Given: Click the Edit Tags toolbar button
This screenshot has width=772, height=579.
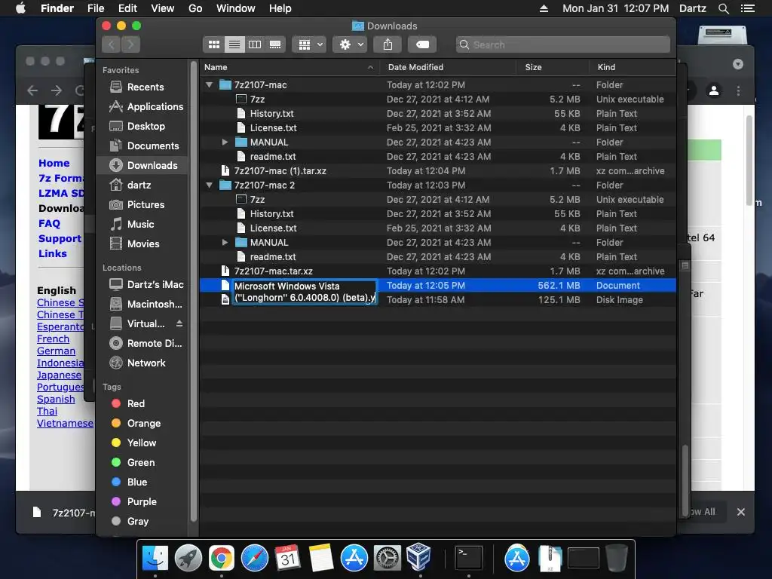Looking at the screenshot, I should 422,44.
